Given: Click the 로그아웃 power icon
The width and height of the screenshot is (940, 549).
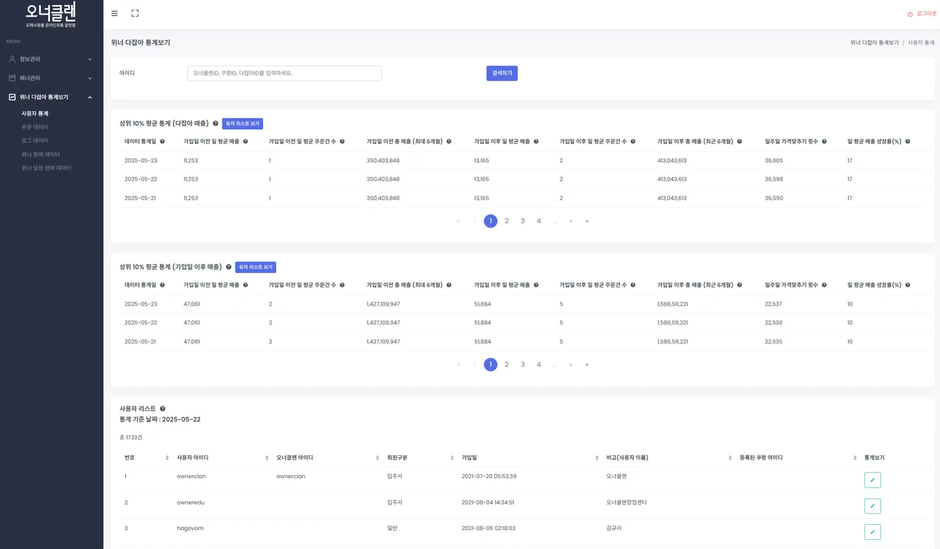Looking at the screenshot, I should [910, 14].
